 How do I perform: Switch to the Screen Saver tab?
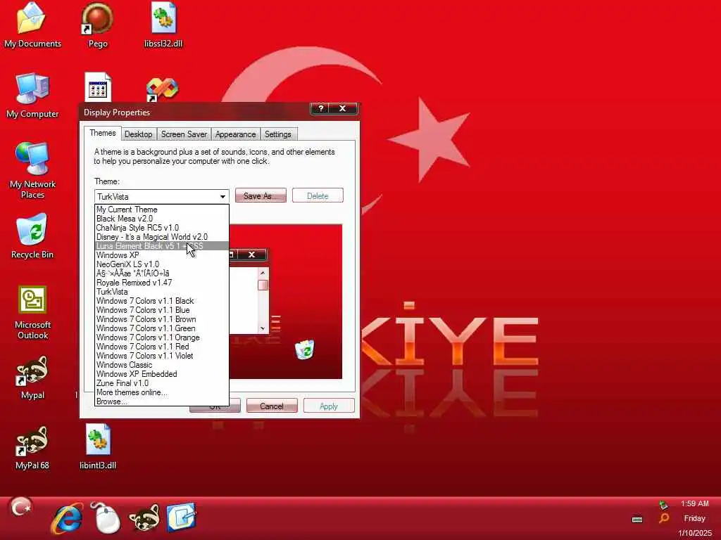(x=184, y=134)
